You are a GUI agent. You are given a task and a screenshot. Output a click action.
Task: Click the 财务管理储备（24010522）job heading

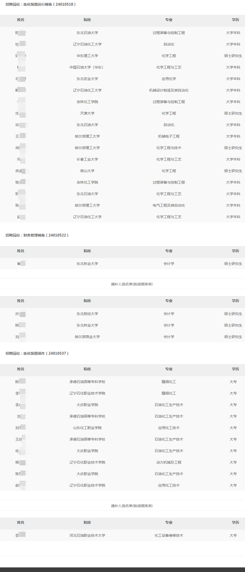[x=37, y=235]
